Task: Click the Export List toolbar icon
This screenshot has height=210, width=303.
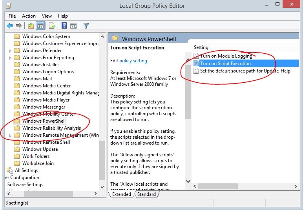Action: pyautogui.click(x=52, y=25)
